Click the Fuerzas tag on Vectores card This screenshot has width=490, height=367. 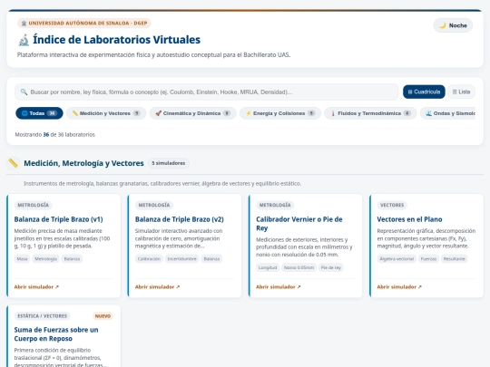[428, 258]
